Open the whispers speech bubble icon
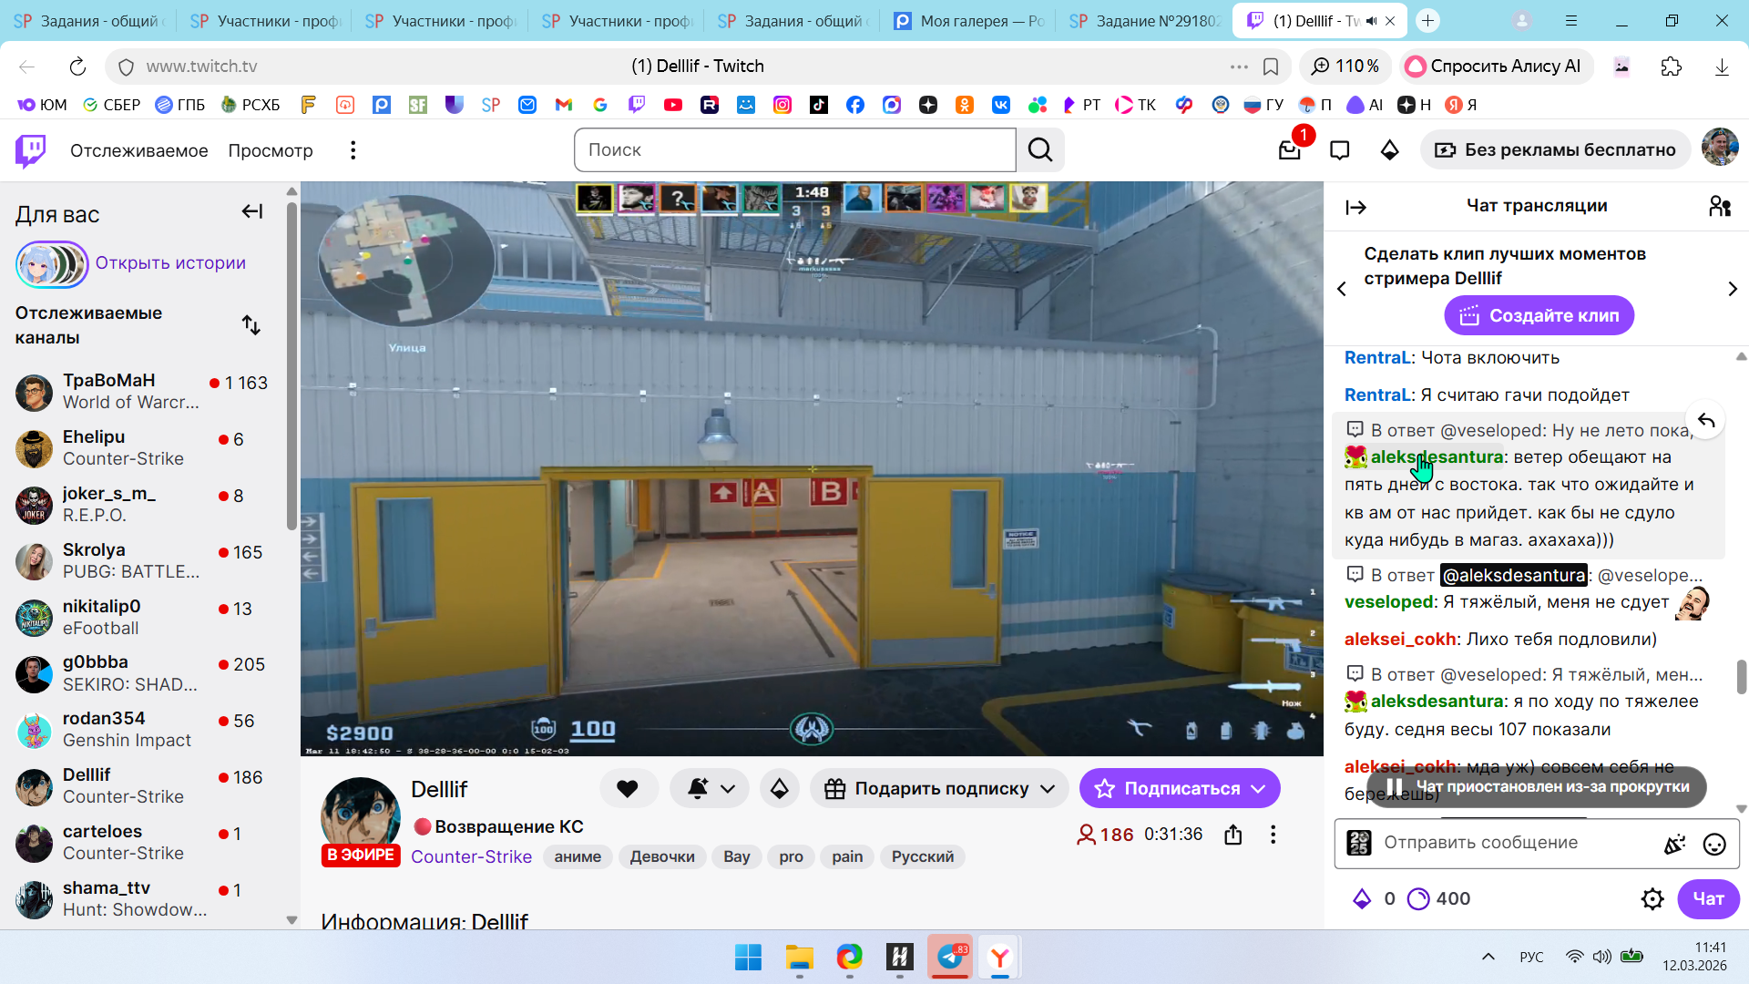 click(1339, 150)
